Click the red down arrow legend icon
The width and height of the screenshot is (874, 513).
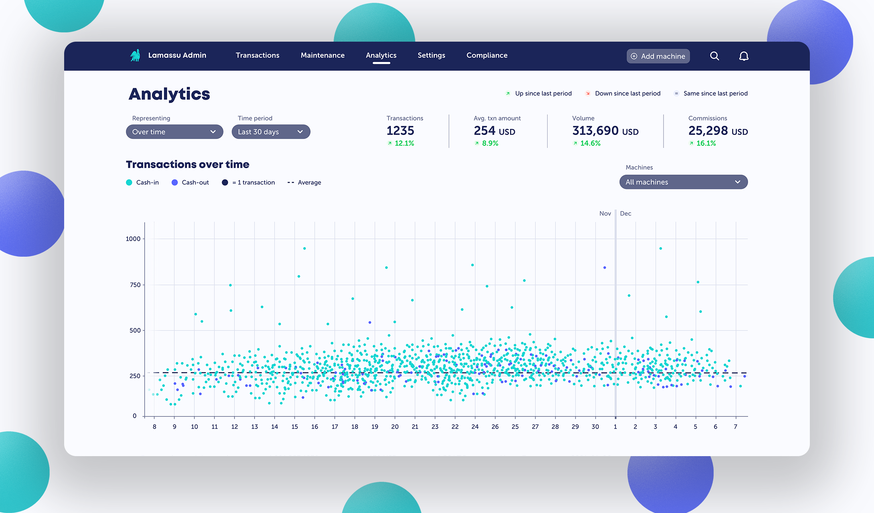(588, 94)
